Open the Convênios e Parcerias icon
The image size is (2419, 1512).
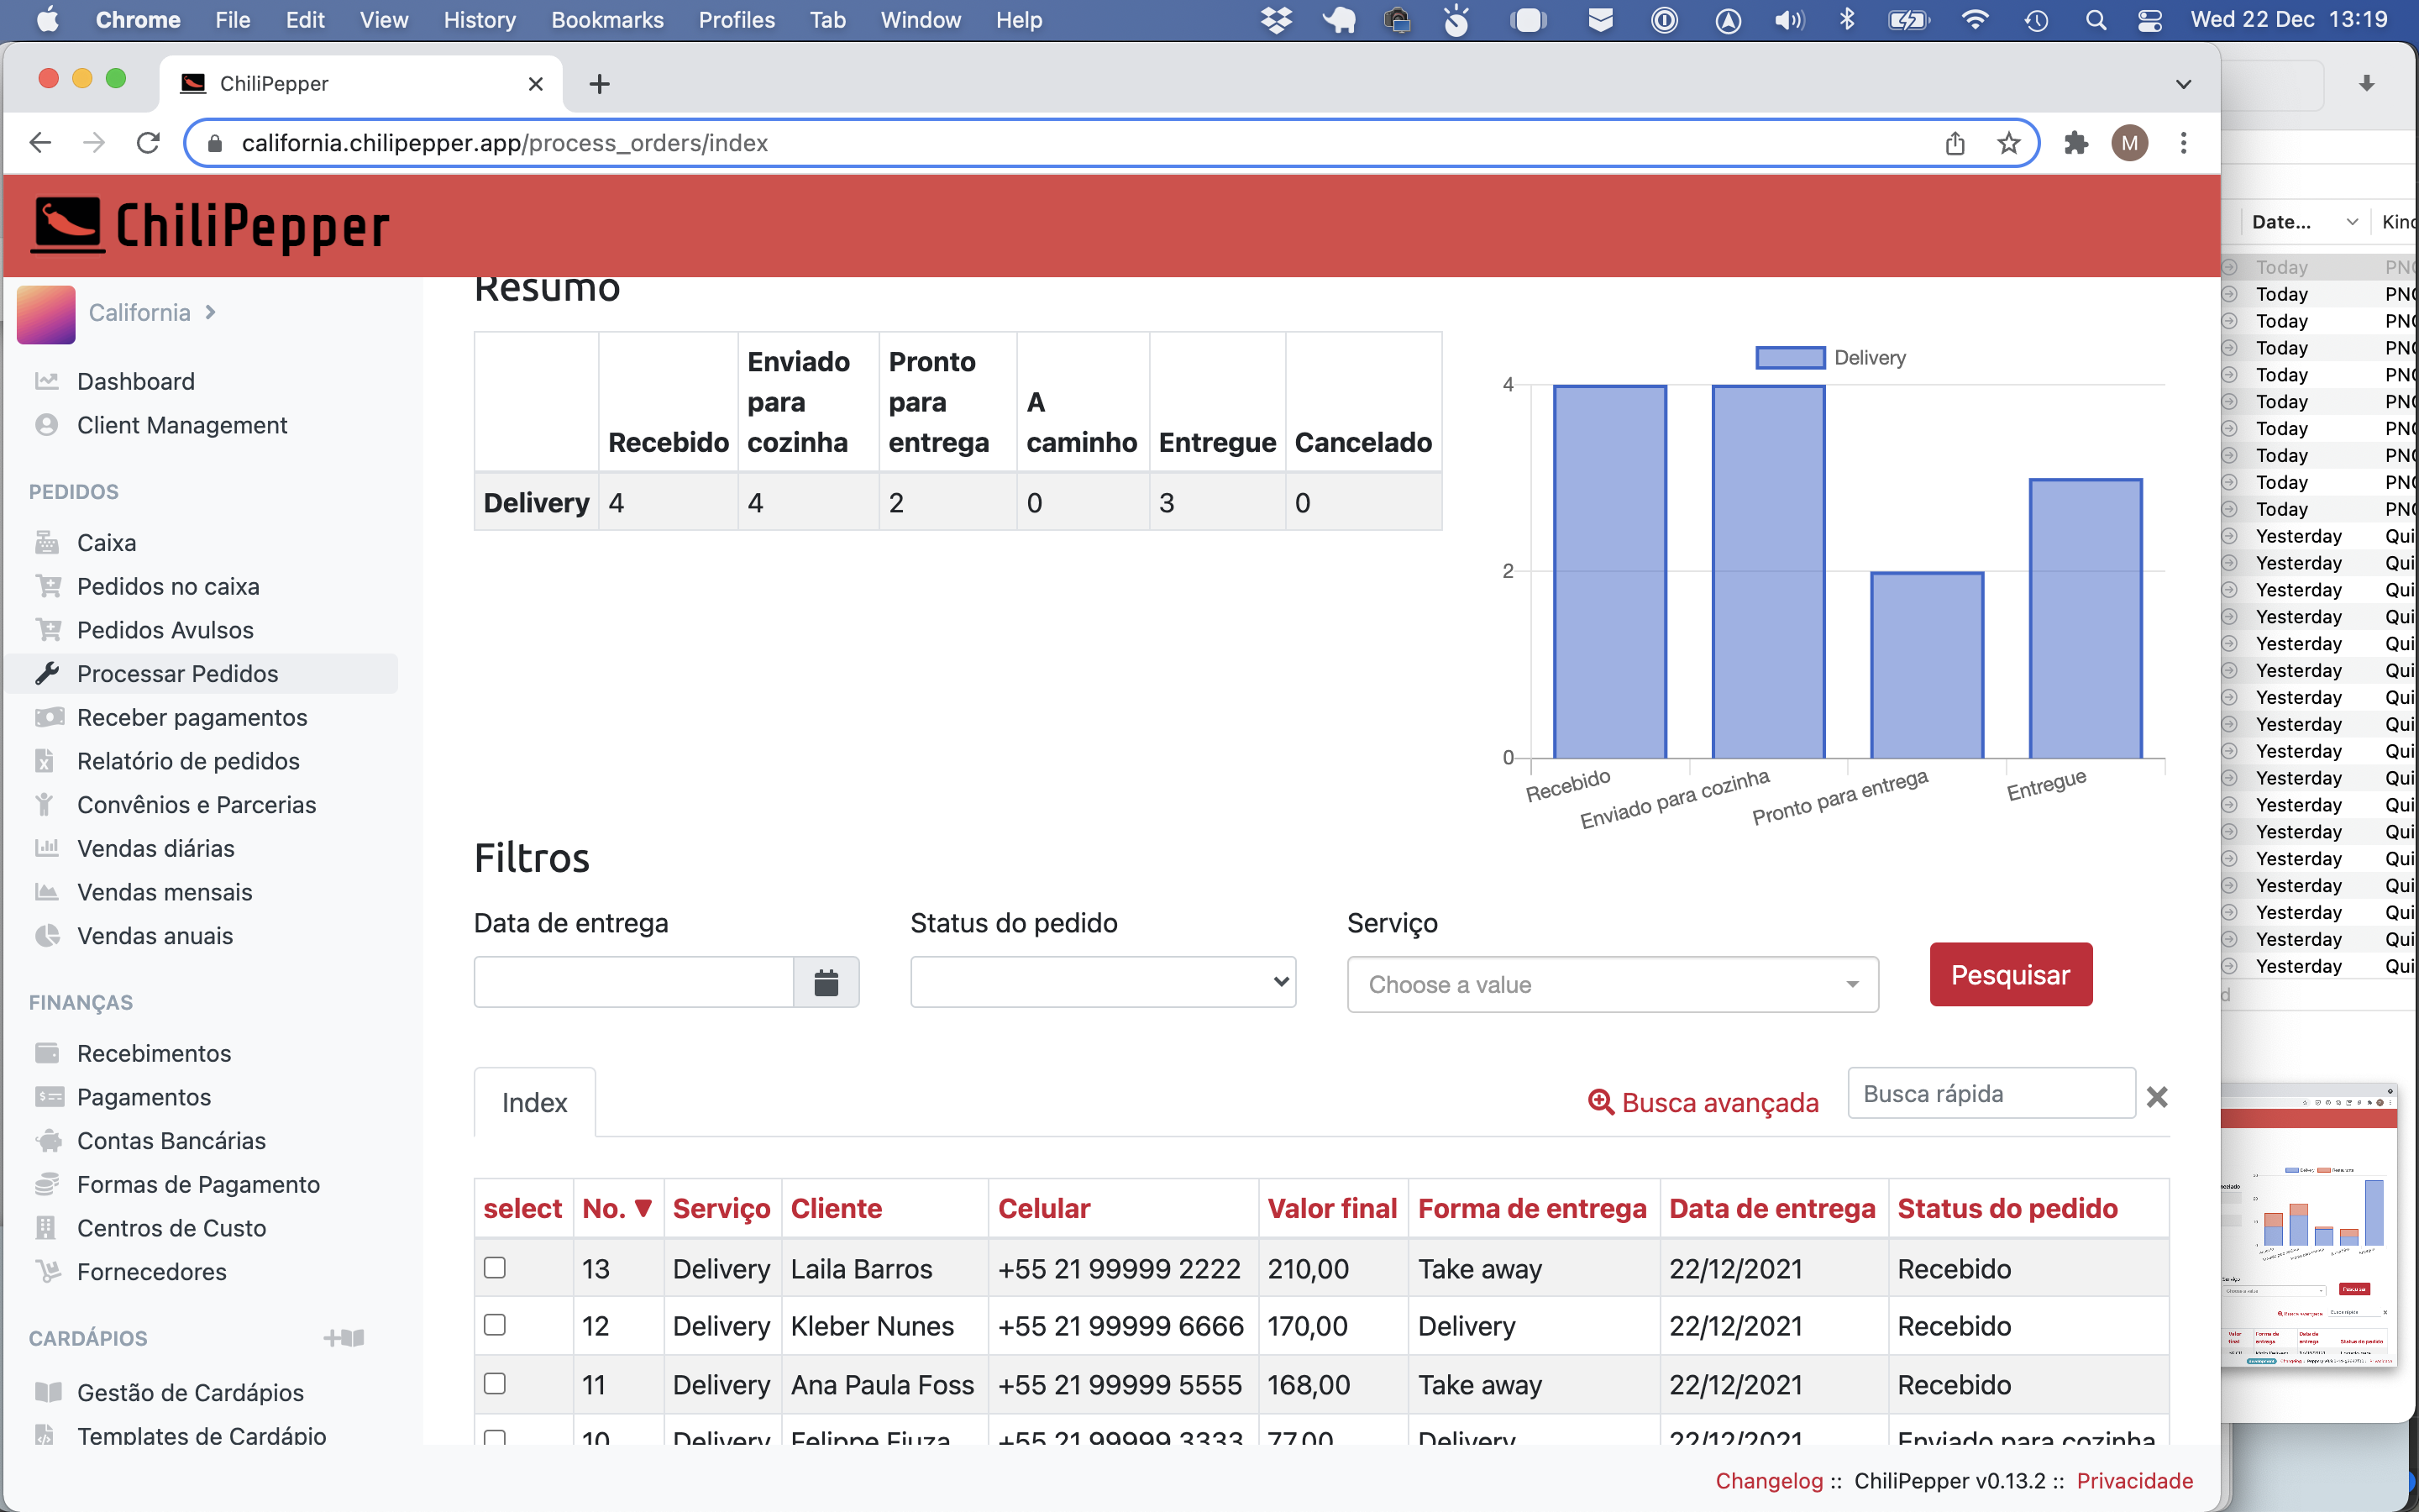(x=44, y=804)
